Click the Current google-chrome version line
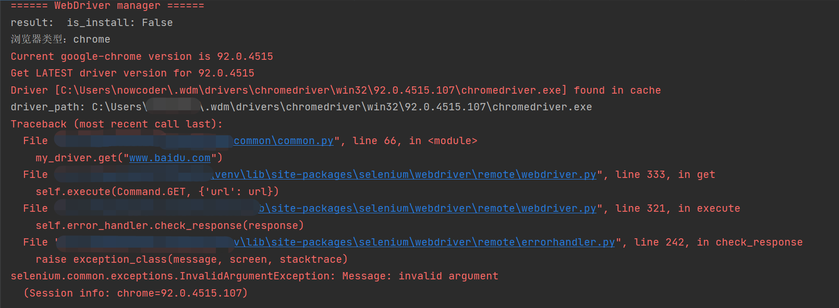Viewport: 839px width, 308px height. [142, 57]
